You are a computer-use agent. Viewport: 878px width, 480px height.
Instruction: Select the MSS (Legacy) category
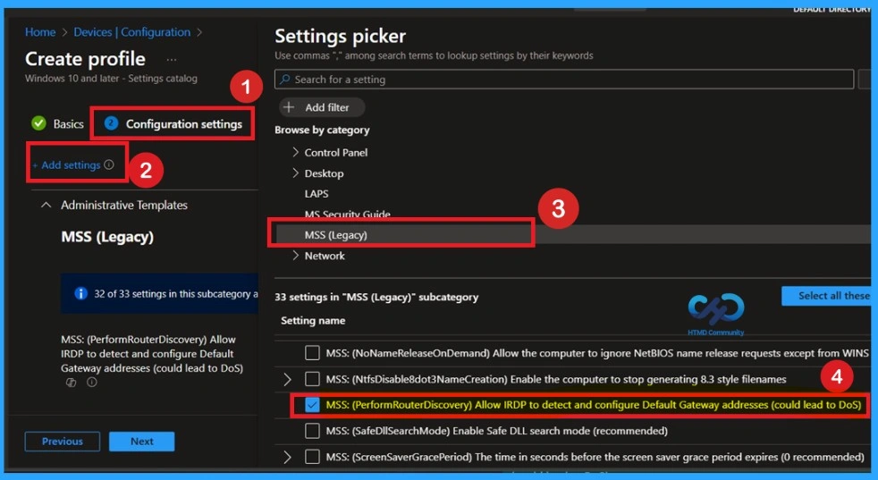[336, 235]
